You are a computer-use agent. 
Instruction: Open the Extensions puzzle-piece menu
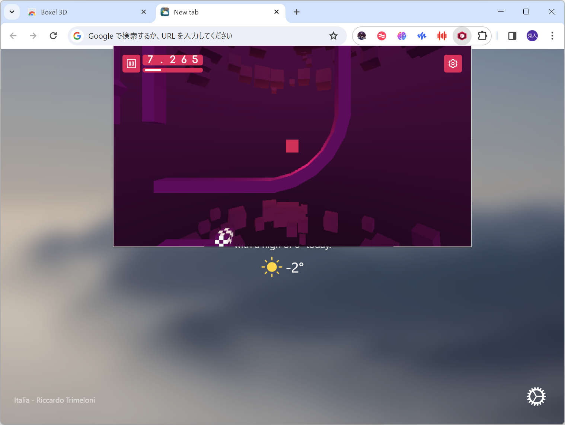coord(482,36)
